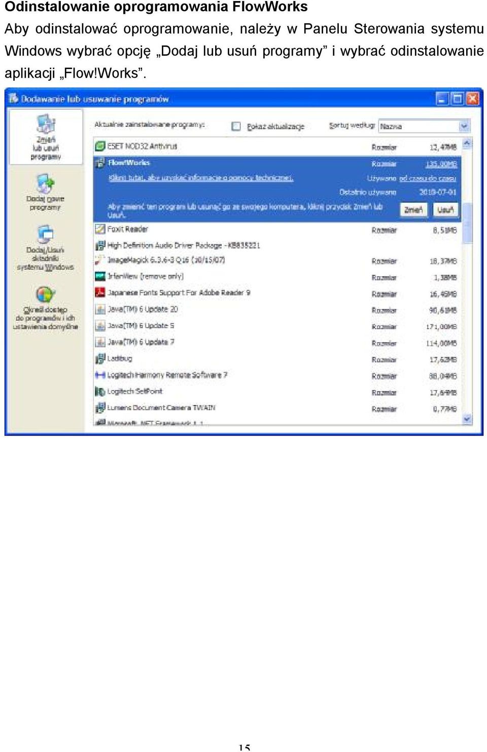Minimize the Add or Remove Programs window
Viewport: 487px width, 752px height.
tap(442, 98)
